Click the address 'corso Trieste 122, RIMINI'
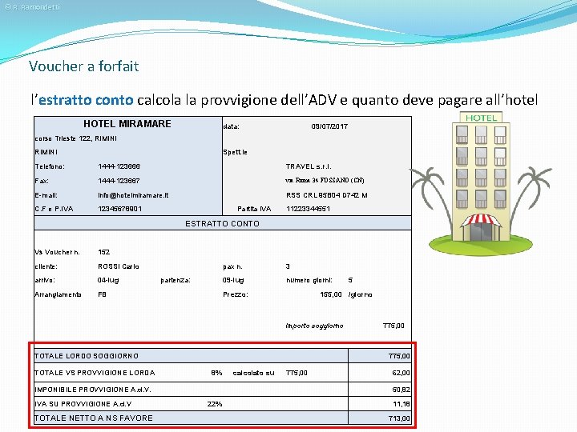Viewport: 577px width, 432px height. click(76, 138)
